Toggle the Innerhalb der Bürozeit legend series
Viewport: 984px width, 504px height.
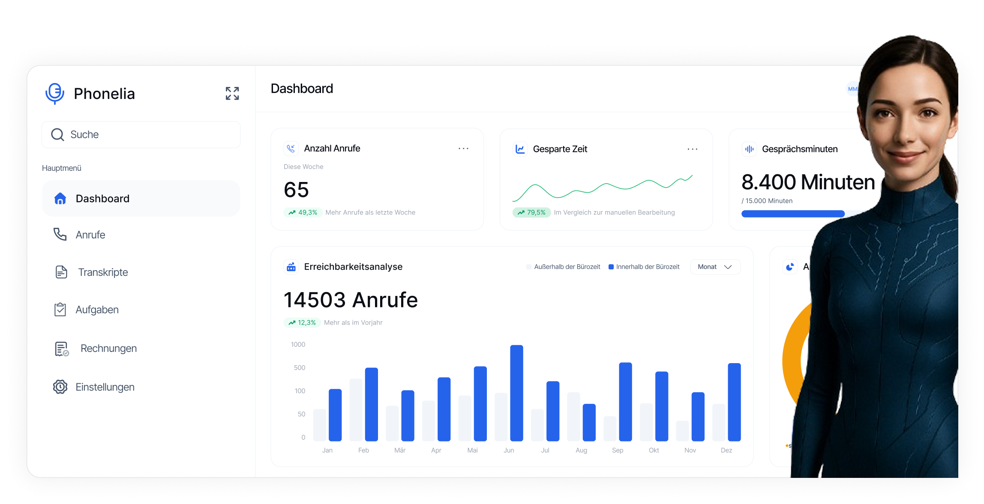[644, 267]
